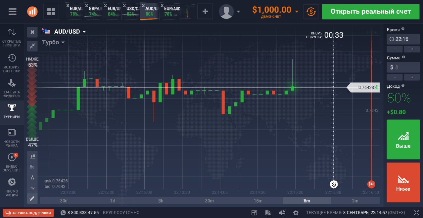Switch to GBP/USD 74% asset tab
Viewport: 423px width, 218px height.
(x=92, y=12)
